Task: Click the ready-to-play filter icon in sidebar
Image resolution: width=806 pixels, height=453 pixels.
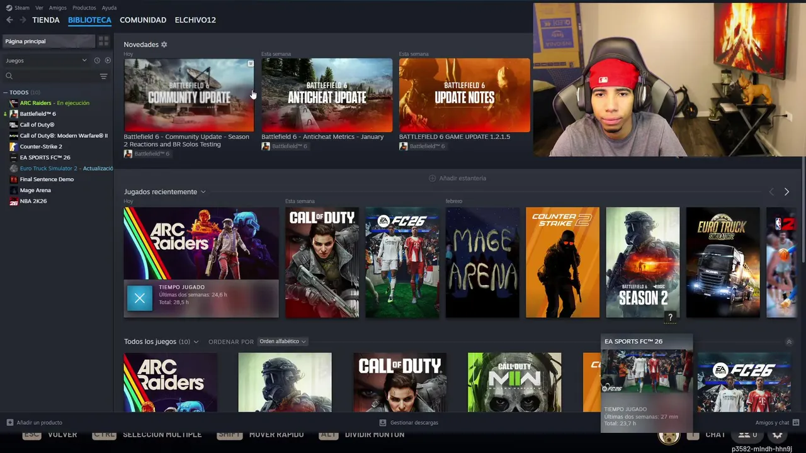Action: (x=108, y=60)
